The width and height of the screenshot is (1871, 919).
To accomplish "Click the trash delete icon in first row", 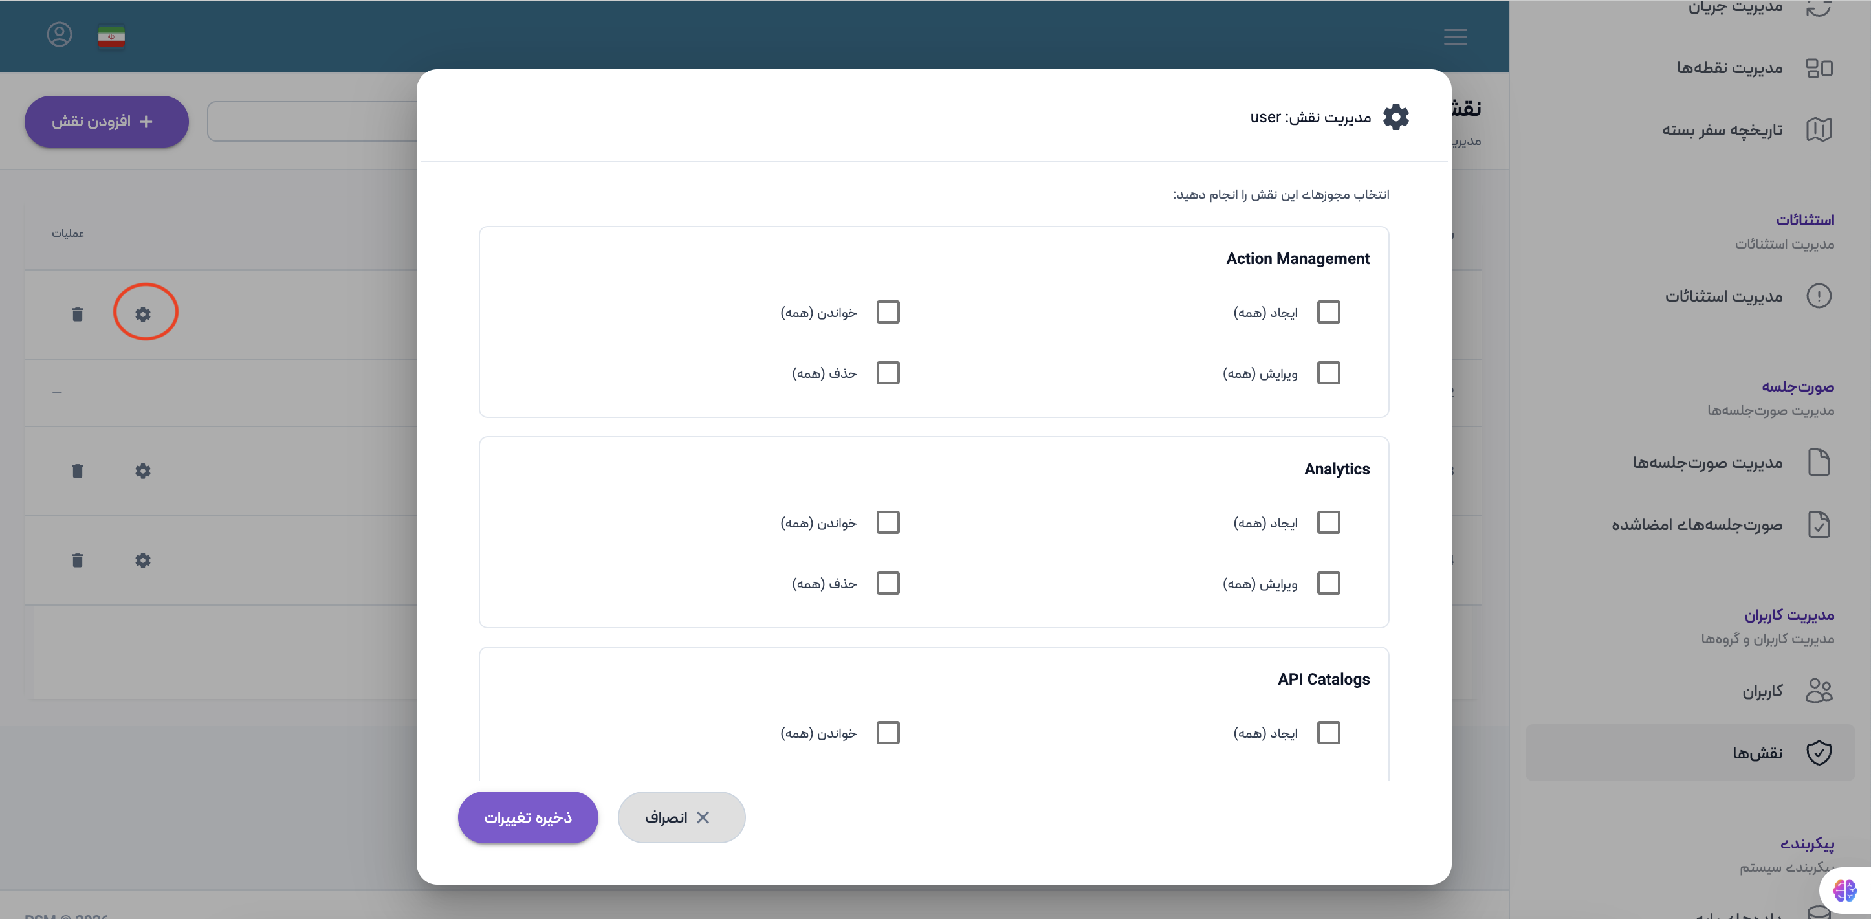I will 78,314.
